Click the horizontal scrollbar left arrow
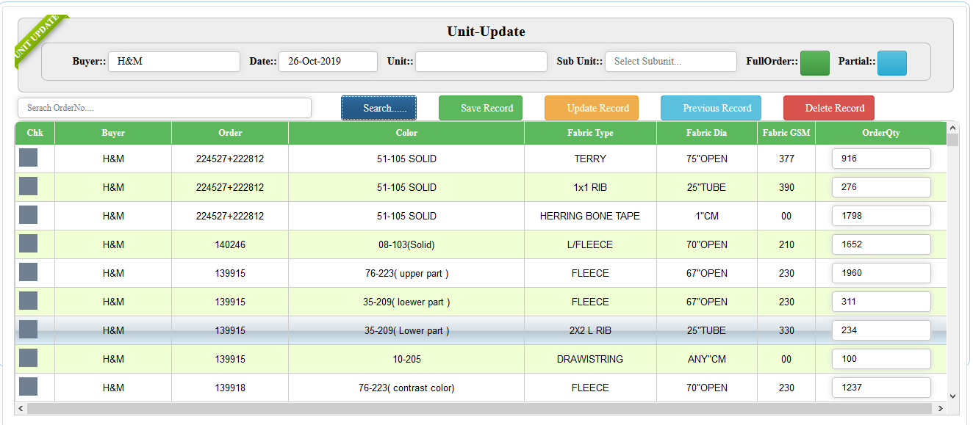Screen dimensions: 973x425 click(21, 408)
